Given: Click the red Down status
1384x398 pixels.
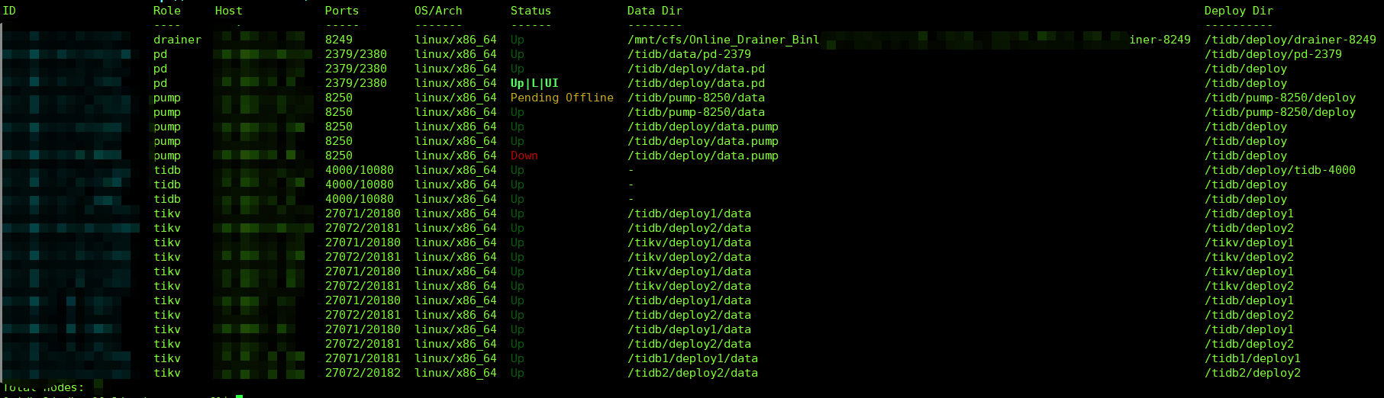Looking at the screenshot, I should [x=524, y=156].
